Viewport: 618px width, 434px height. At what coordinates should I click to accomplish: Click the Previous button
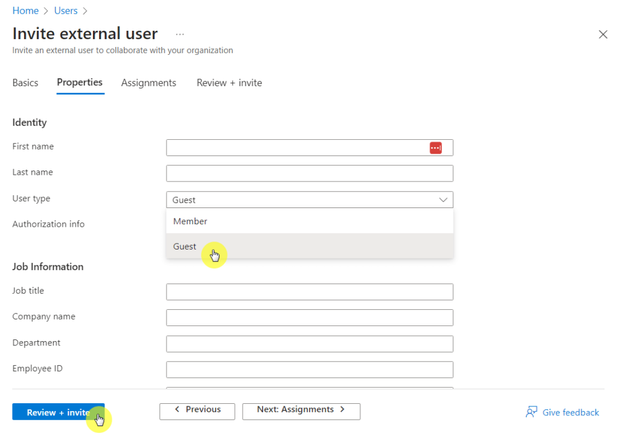click(197, 412)
